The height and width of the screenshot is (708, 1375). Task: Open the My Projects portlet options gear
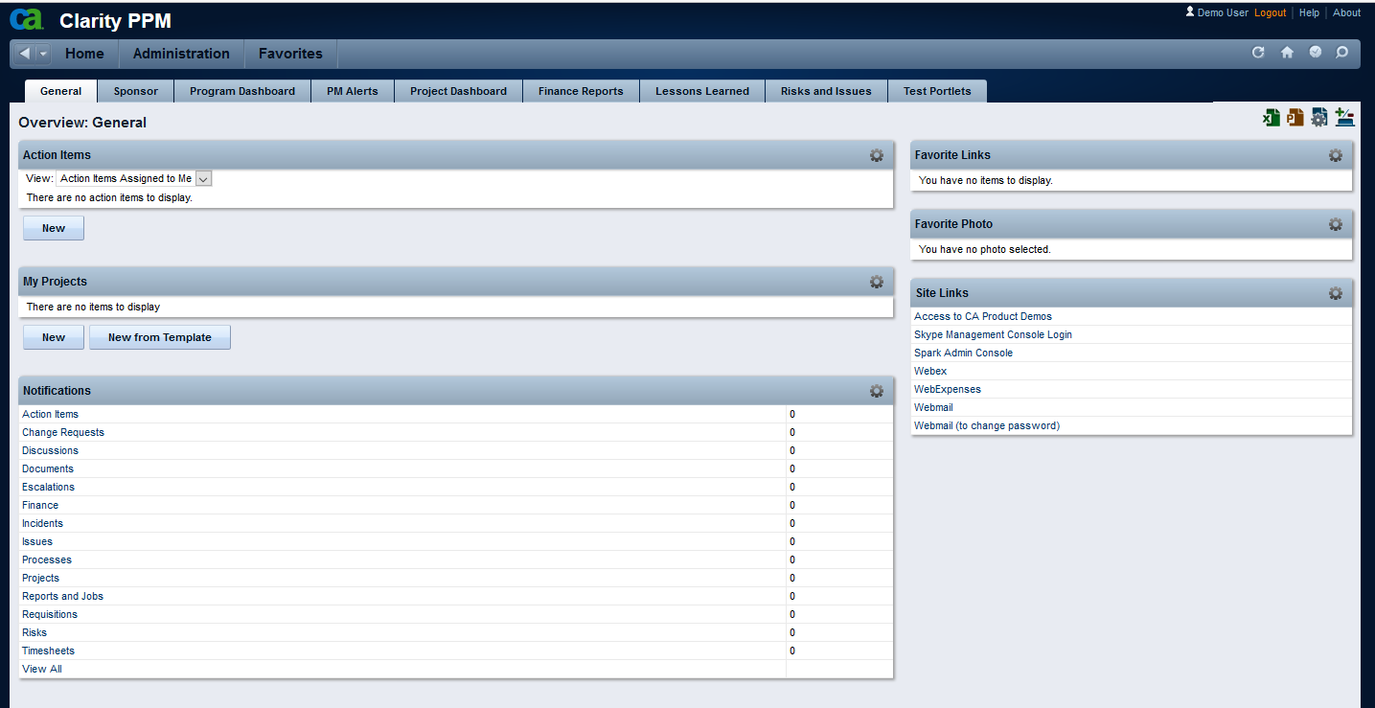(x=876, y=282)
